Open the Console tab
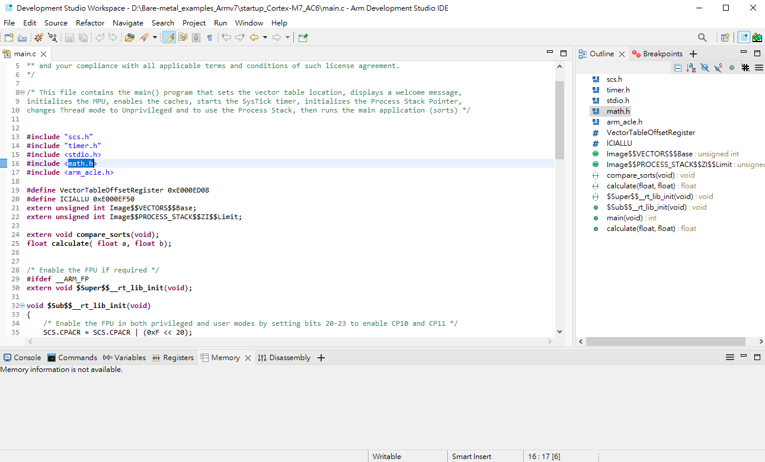The height and width of the screenshot is (462, 765). pyautogui.click(x=22, y=358)
